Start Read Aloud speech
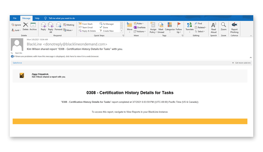Viewport: 263px width, 152px height. click(x=213, y=28)
